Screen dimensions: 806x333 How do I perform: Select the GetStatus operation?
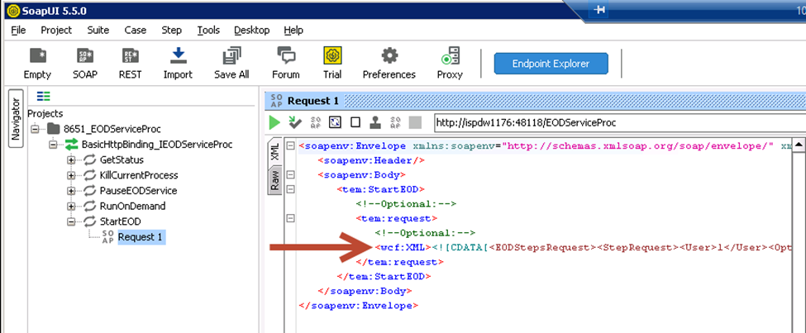click(122, 159)
